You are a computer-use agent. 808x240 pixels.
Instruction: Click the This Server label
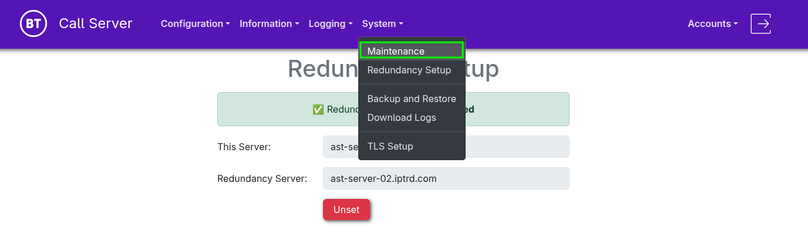[x=244, y=147]
